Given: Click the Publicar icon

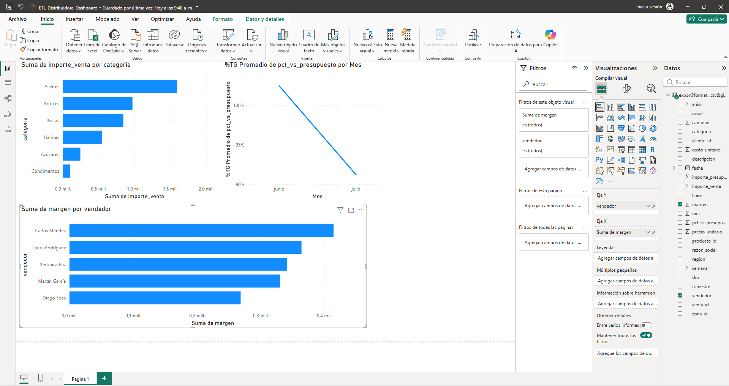Looking at the screenshot, I should [473, 35].
